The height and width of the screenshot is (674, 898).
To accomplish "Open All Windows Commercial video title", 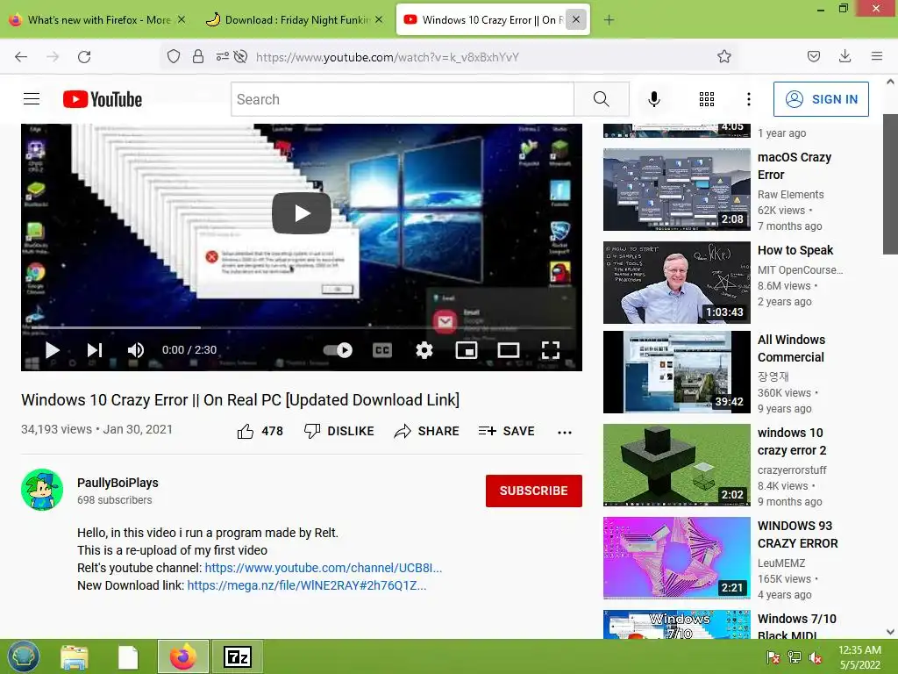I will (x=791, y=348).
